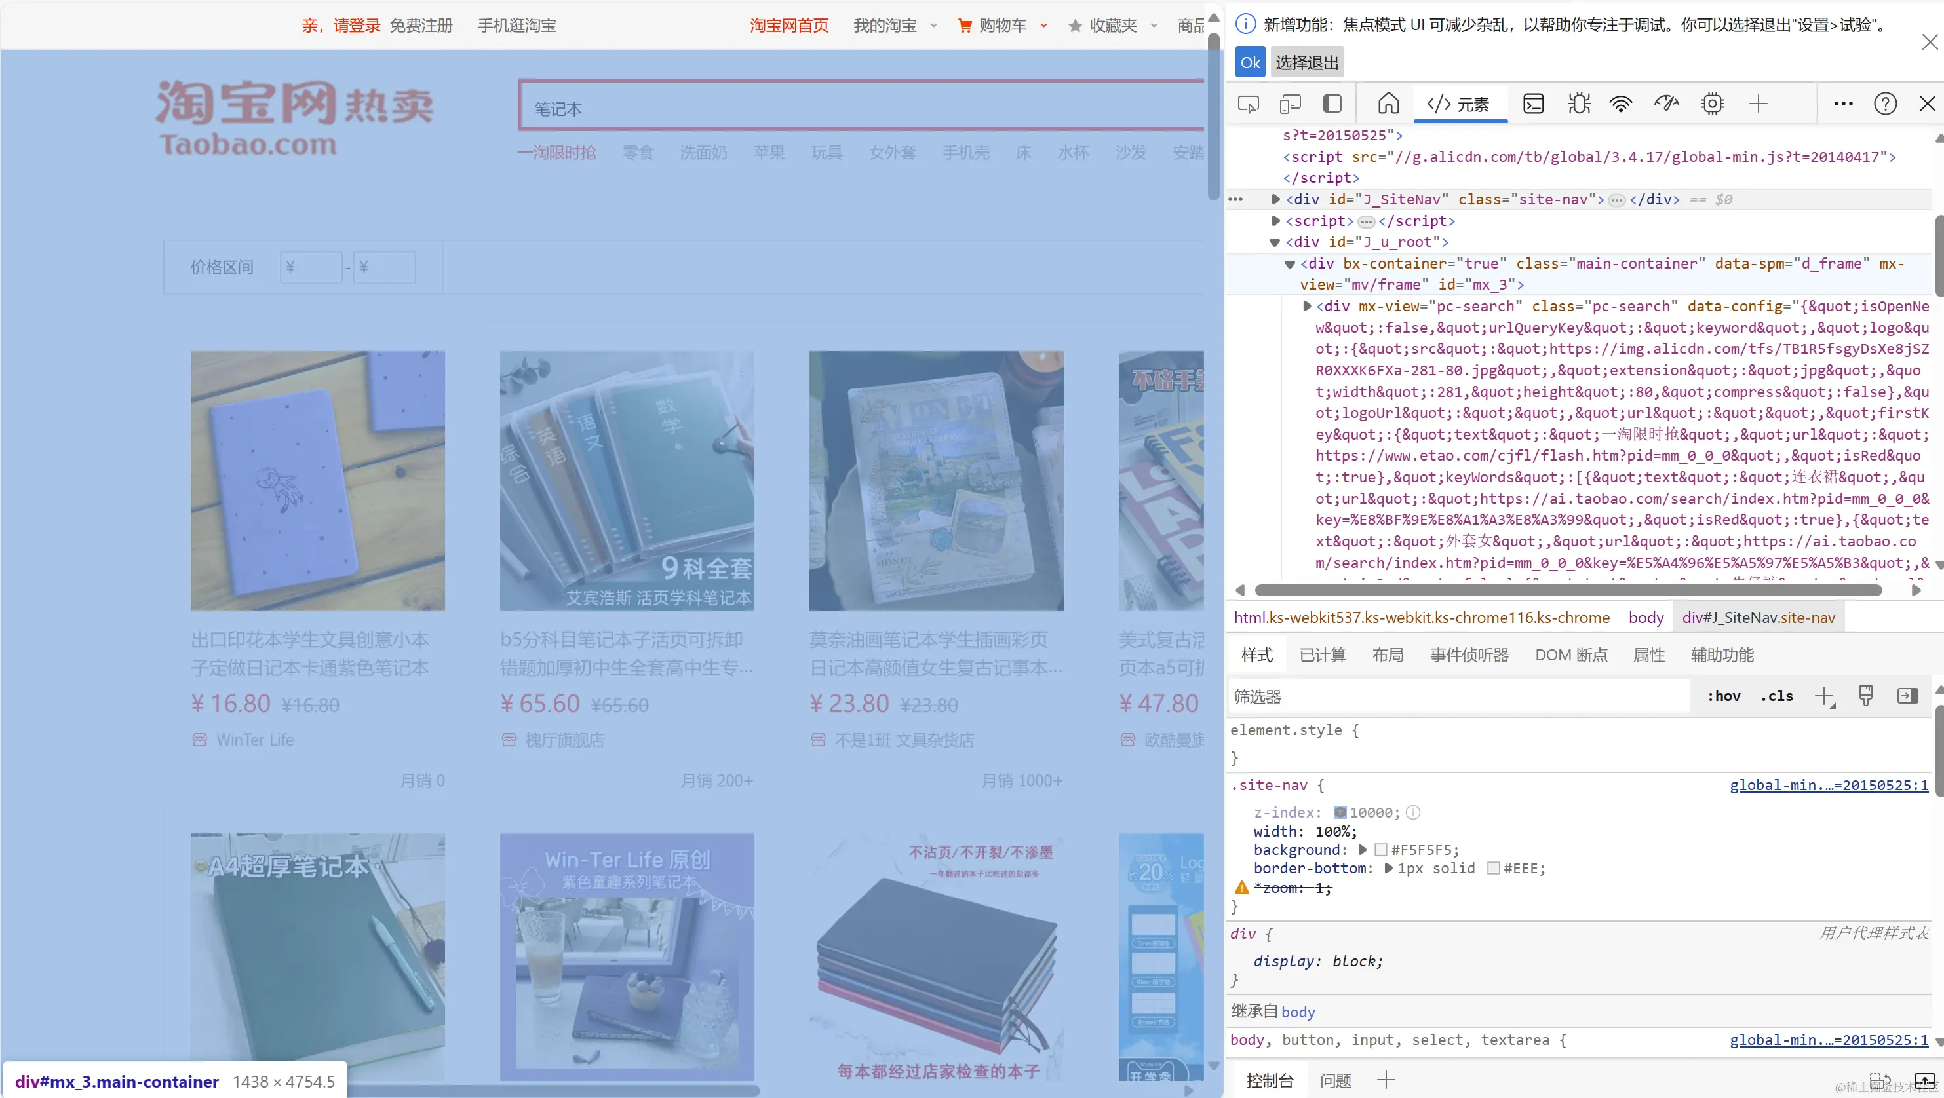Switch to the 已计算 tab
Viewport: 1944px width, 1098px height.
(1322, 654)
